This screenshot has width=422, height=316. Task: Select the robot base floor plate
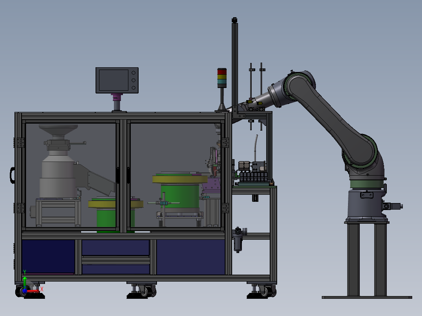pyautogui.click(x=367, y=297)
